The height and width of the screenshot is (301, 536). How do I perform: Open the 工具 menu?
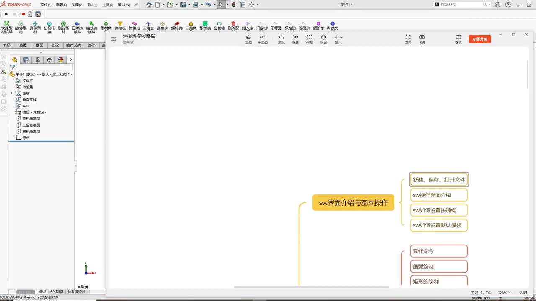[x=108, y=5]
